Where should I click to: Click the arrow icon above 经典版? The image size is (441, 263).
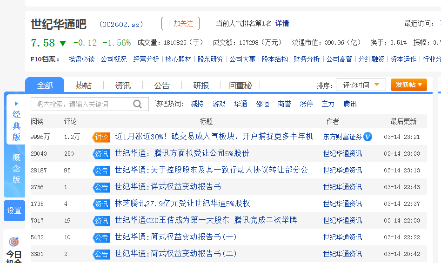point(16,104)
